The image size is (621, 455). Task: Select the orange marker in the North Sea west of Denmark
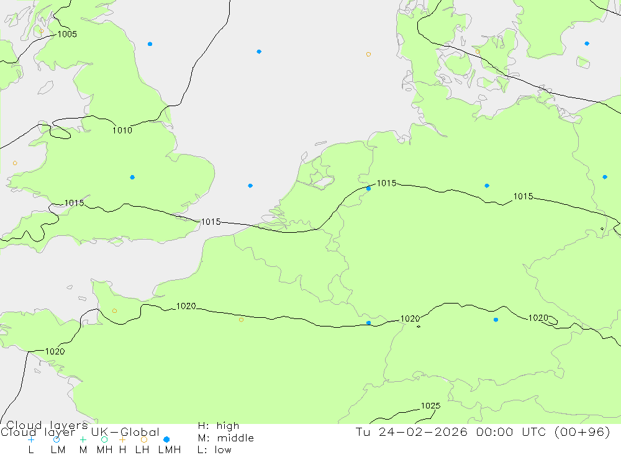368,54
